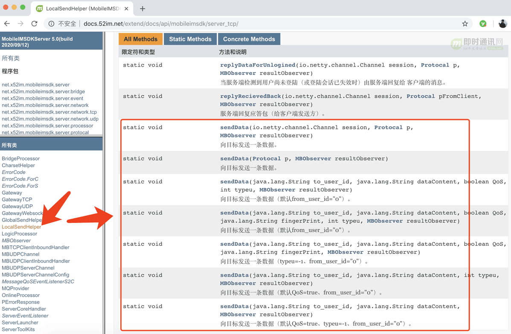
Task: Open the replyRecievedBack method link
Action: coord(250,96)
